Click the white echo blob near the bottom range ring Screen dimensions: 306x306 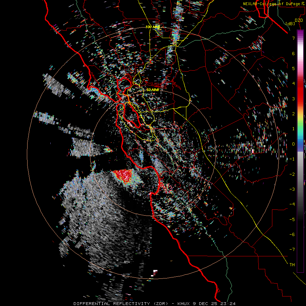coord(154,273)
